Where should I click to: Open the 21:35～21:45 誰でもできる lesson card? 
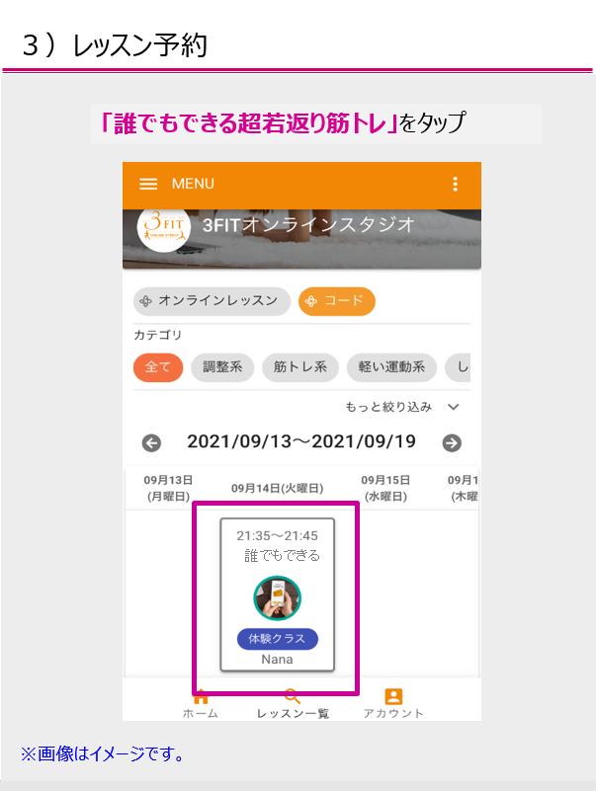(x=278, y=595)
